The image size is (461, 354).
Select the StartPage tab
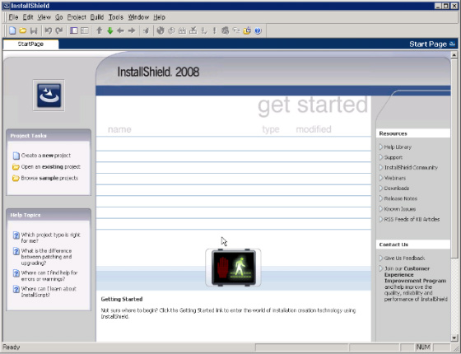click(x=30, y=44)
